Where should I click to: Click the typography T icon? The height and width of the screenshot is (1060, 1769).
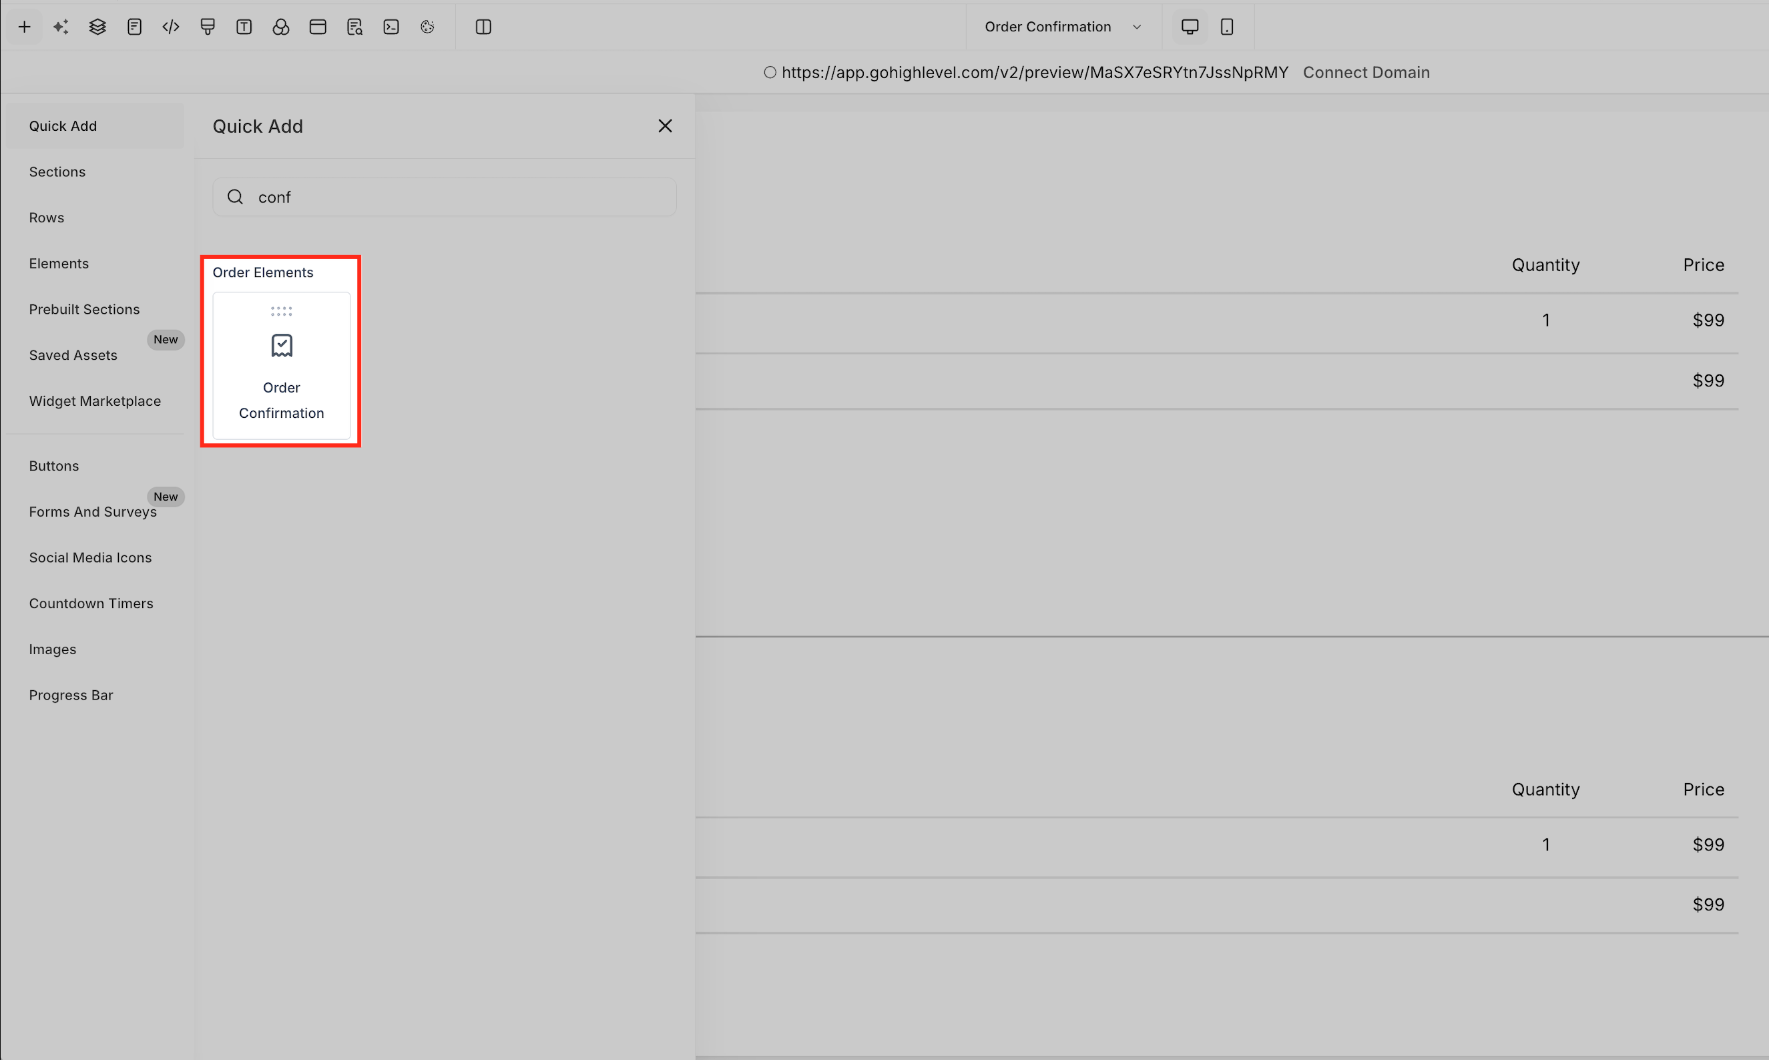click(x=244, y=27)
